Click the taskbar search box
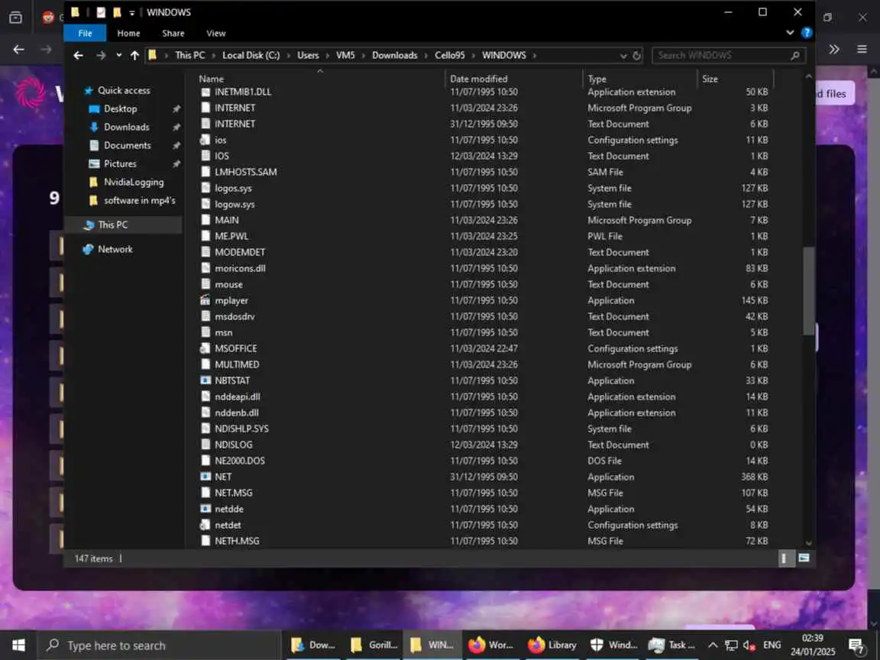This screenshot has width=880, height=660. click(x=158, y=645)
